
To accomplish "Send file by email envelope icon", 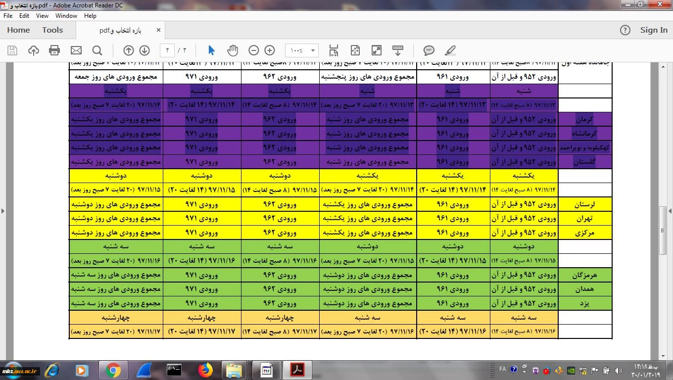I will click(76, 50).
